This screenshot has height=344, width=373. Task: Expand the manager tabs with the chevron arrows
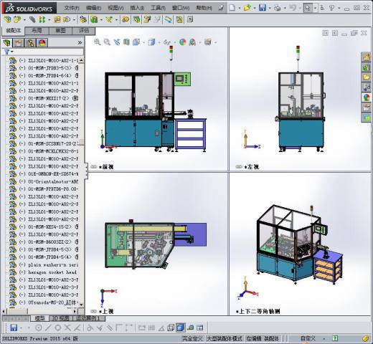[x=80, y=43]
